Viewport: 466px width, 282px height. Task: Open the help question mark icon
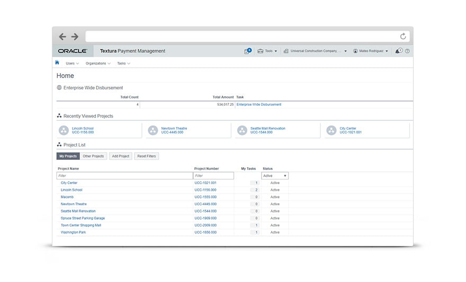407,51
